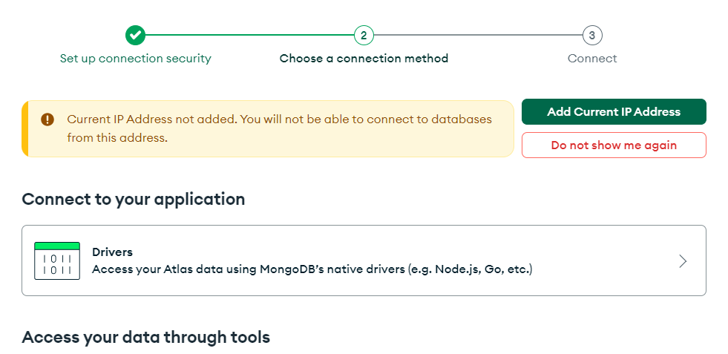Viewport: 728px width, 354px height.
Task: Click the step 2 circle indicator
Action: click(364, 35)
